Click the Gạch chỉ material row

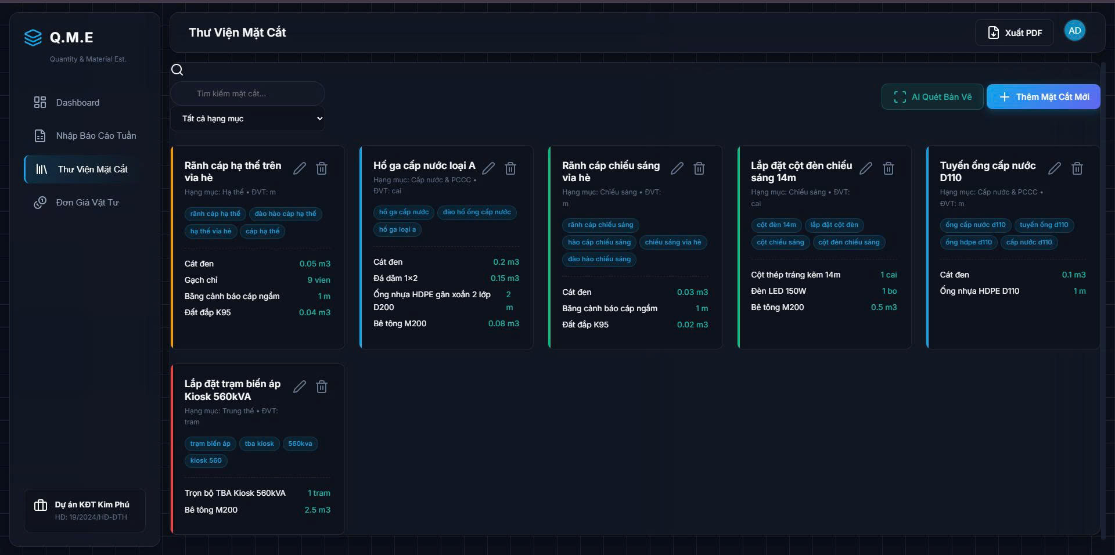257,280
